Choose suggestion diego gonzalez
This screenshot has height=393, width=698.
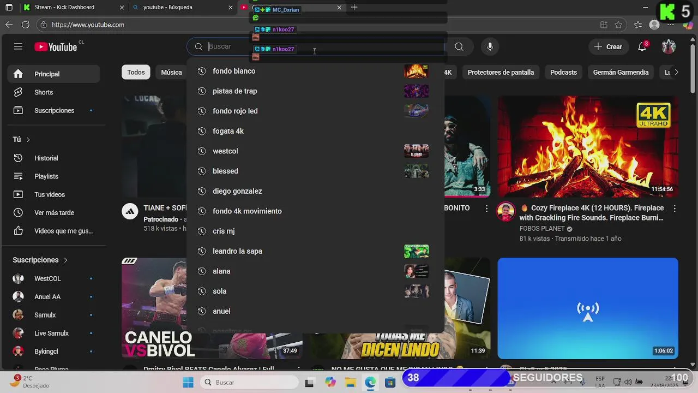(315, 191)
